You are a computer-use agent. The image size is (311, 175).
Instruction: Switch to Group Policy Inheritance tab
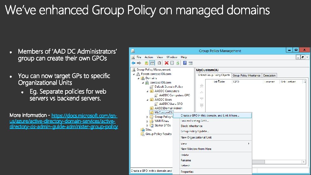click(x=247, y=76)
